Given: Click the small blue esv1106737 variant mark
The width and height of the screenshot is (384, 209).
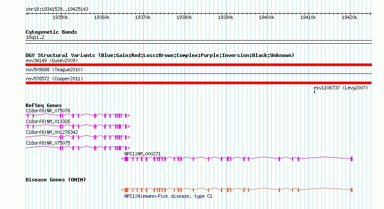Looking at the screenshot, I should click(315, 92).
